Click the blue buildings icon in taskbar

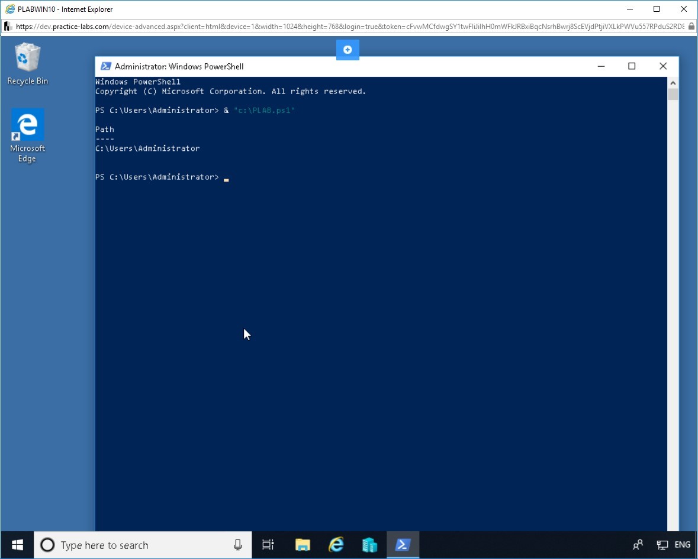(370, 545)
